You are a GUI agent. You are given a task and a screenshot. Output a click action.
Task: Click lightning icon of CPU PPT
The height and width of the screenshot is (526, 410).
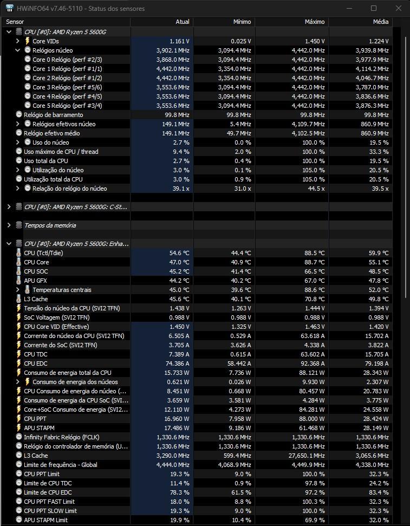click(x=19, y=419)
